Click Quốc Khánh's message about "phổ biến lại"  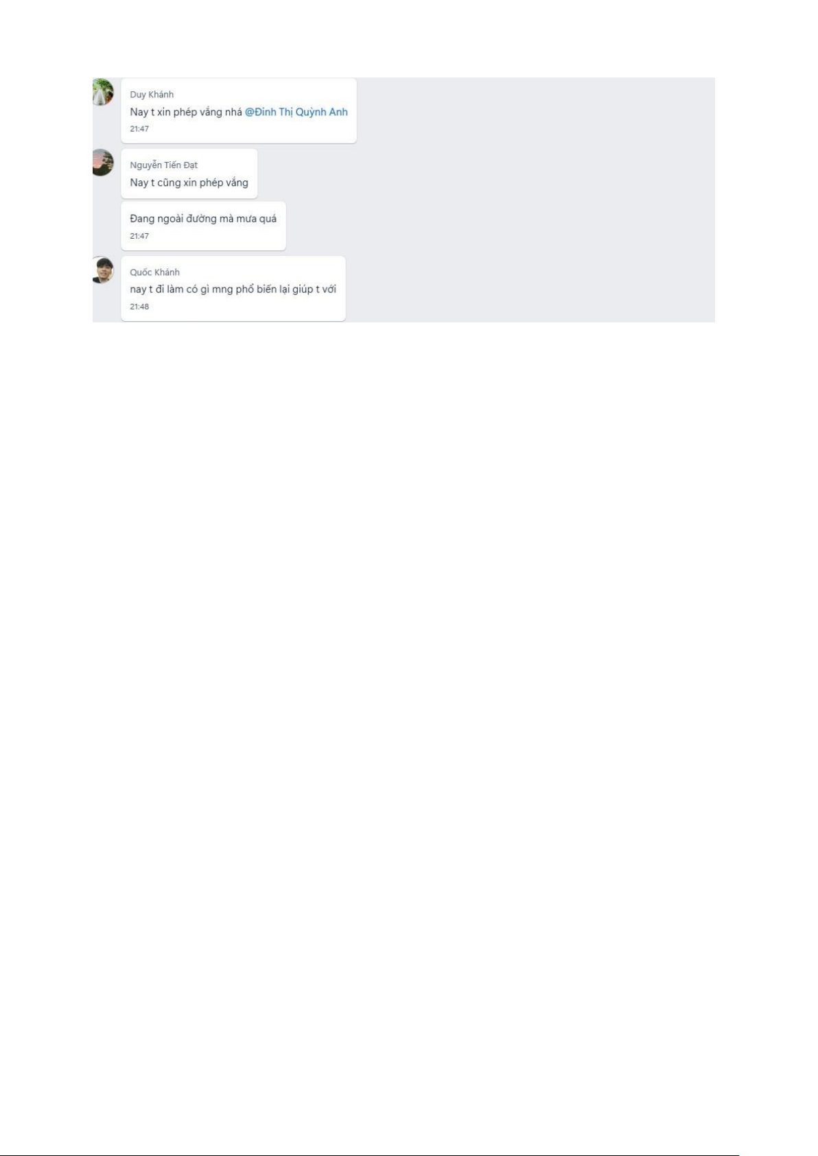233,290
